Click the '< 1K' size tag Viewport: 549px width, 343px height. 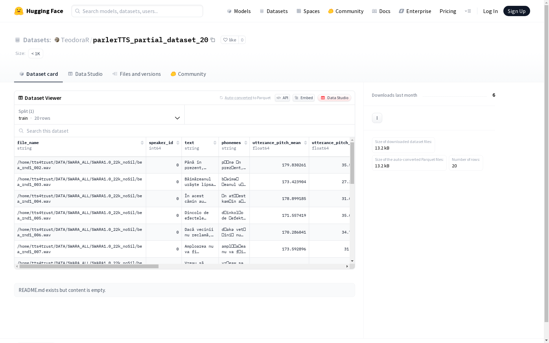(x=36, y=54)
